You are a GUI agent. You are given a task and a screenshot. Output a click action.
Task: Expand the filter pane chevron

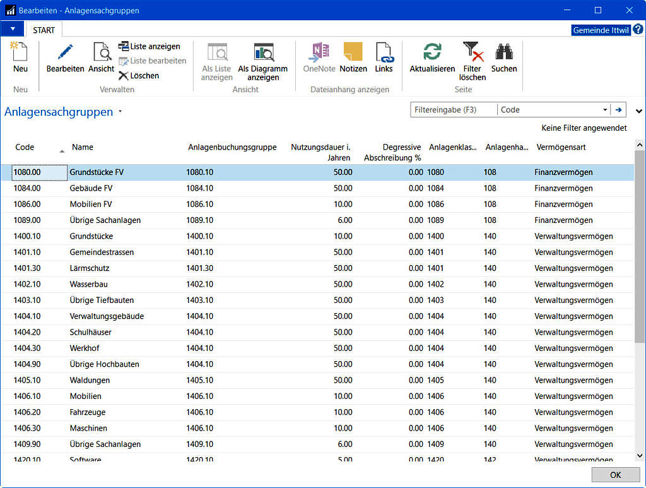638,111
